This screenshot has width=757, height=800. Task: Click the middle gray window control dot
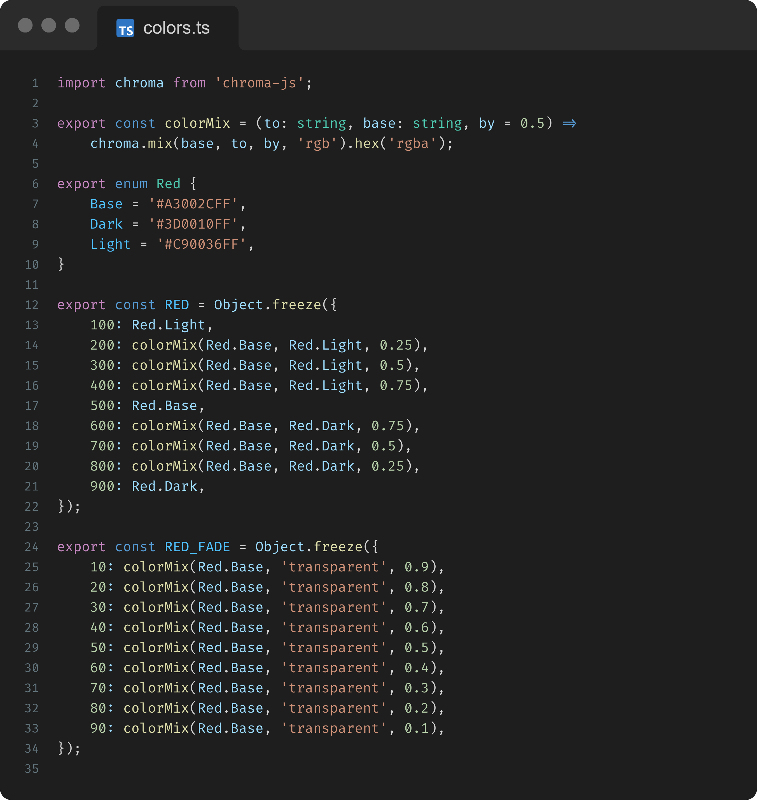pyautogui.click(x=49, y=25)
